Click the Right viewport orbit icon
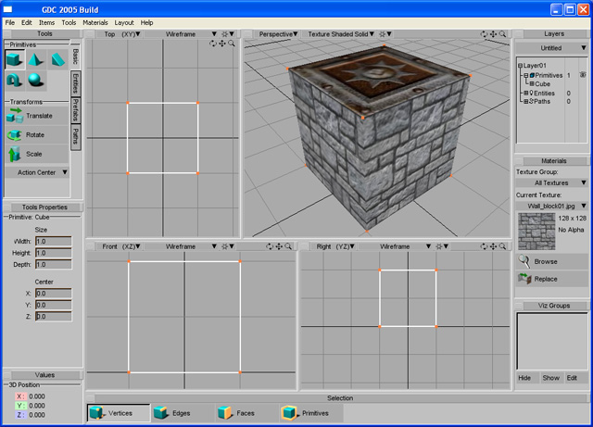593x427 pixels. click(x=484, y=246)
